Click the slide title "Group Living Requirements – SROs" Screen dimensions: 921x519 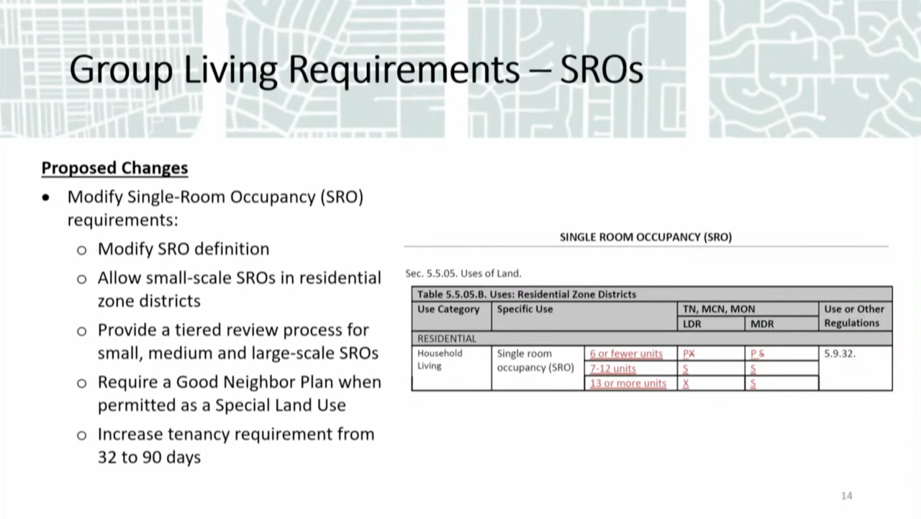(x=355, y=70)
